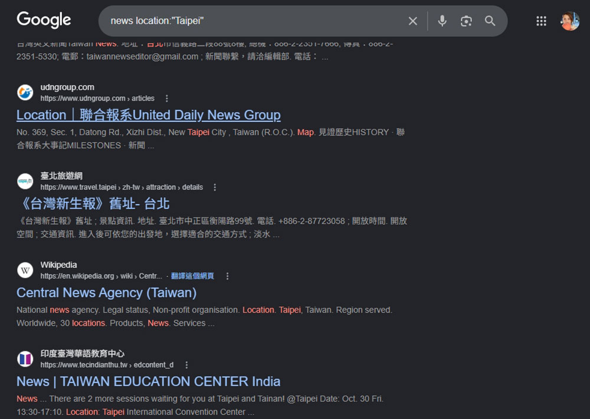Click the tecindianthu.tw edcontent_d URL
This screenshot has height=419, width=590.
pos(107,365)
